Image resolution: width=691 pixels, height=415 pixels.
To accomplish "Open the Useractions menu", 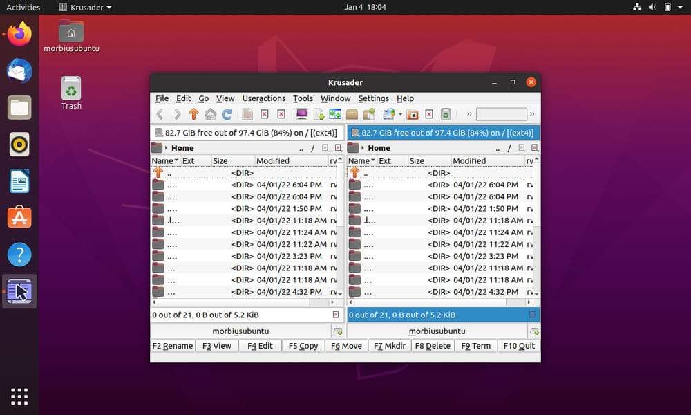I will click(263, 98).
